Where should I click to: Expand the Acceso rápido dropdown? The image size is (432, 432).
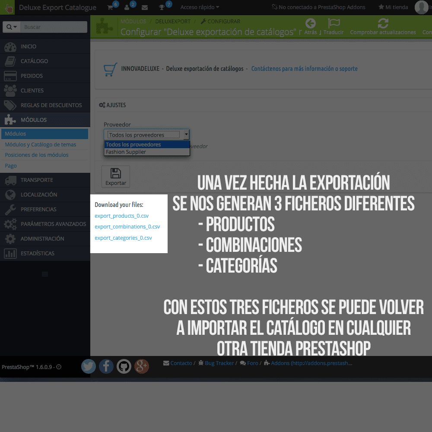200,7
